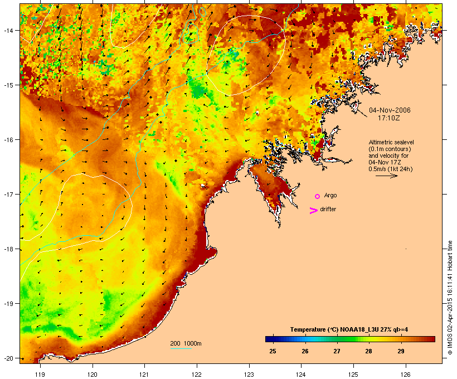Viewport: 457px width, 379px height.
Task: Click the colorbar label 28
Action: pos(369,351)
